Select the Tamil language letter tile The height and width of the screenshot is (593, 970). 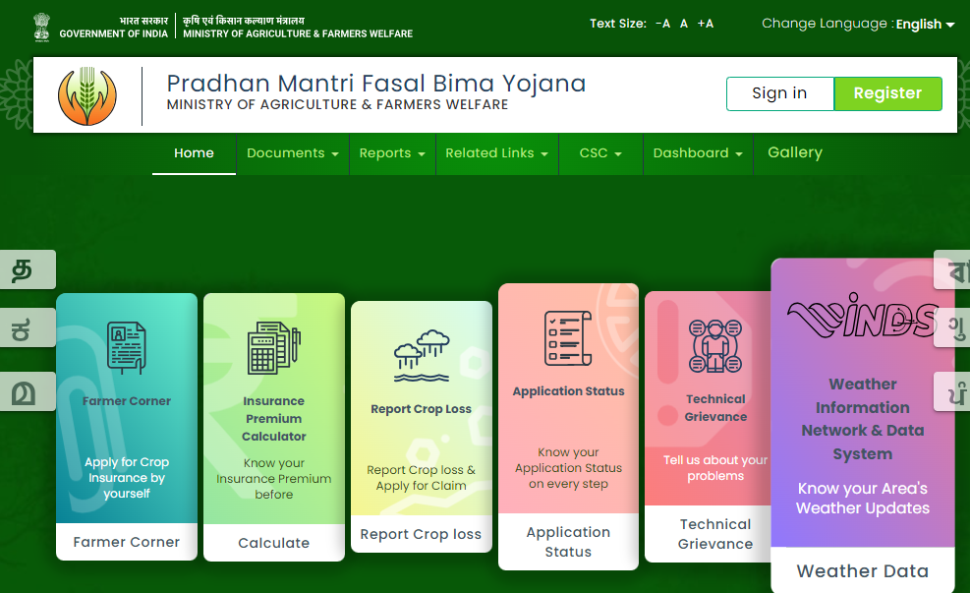pyautogui.click(x=28, y=269)
